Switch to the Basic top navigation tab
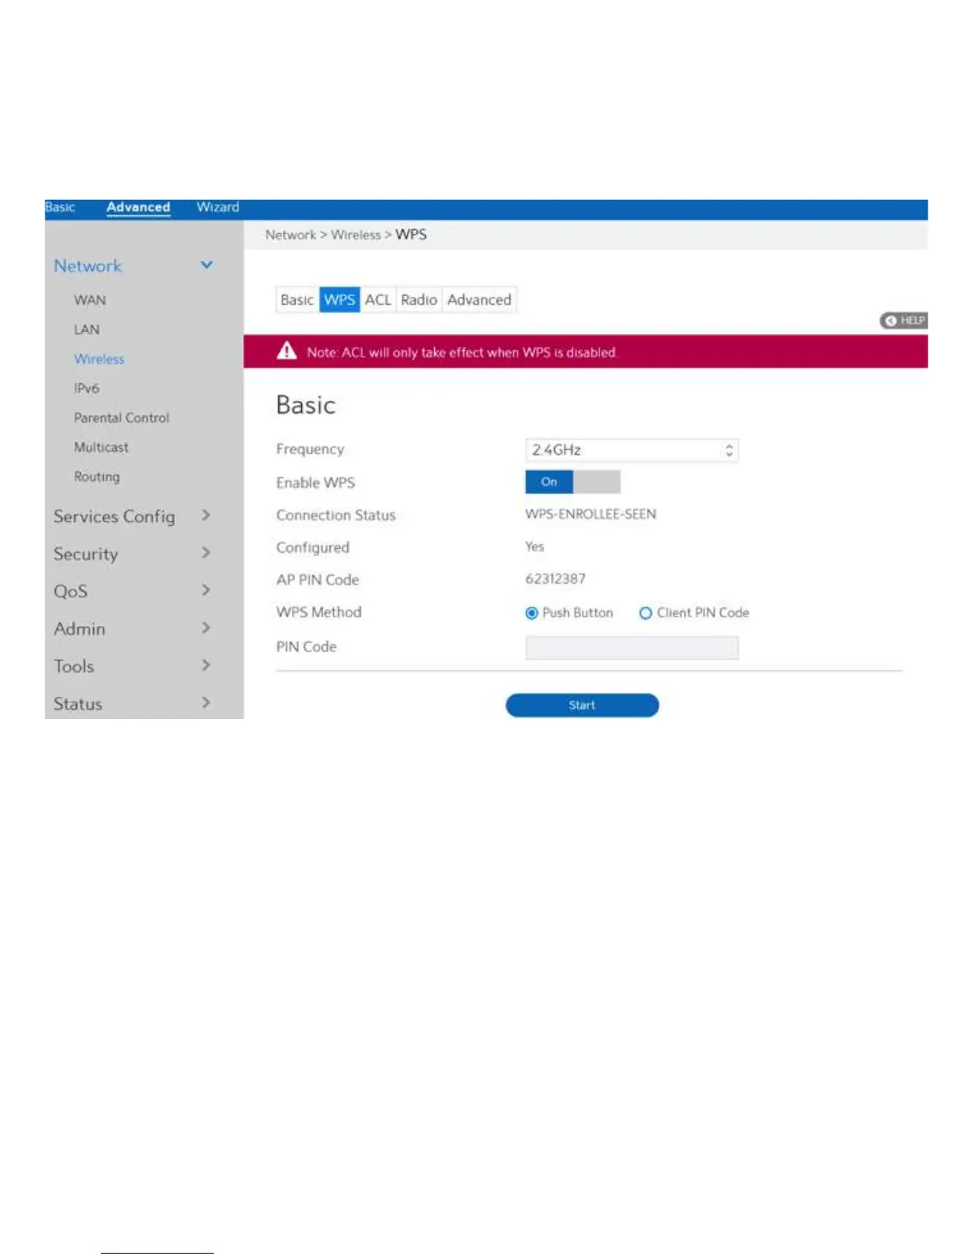 pyautogui.click(x=60, y=208)
